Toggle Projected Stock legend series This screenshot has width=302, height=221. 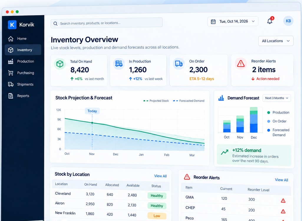[156, 101]
